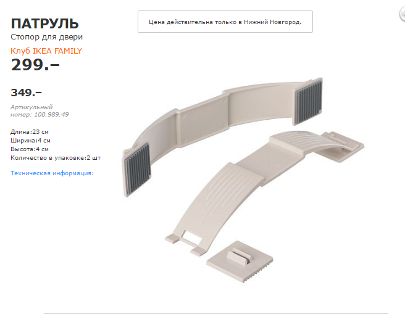Click Количество в упаковке: 2 шт
Screen dimensions: 405x314
click(56, 158)
